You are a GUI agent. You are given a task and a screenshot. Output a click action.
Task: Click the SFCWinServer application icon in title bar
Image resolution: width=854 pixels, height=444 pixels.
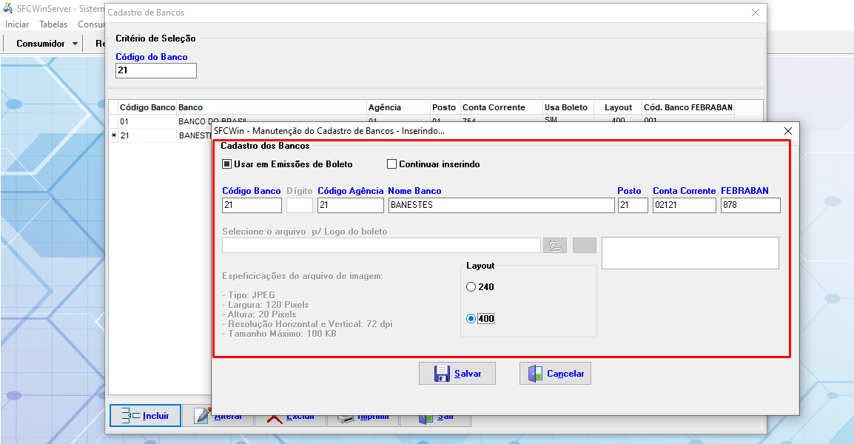8,8
